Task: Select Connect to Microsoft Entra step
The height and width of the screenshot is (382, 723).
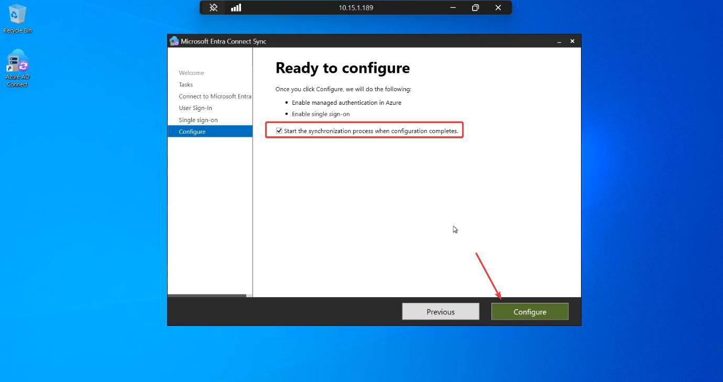Action: coord(215,96)
